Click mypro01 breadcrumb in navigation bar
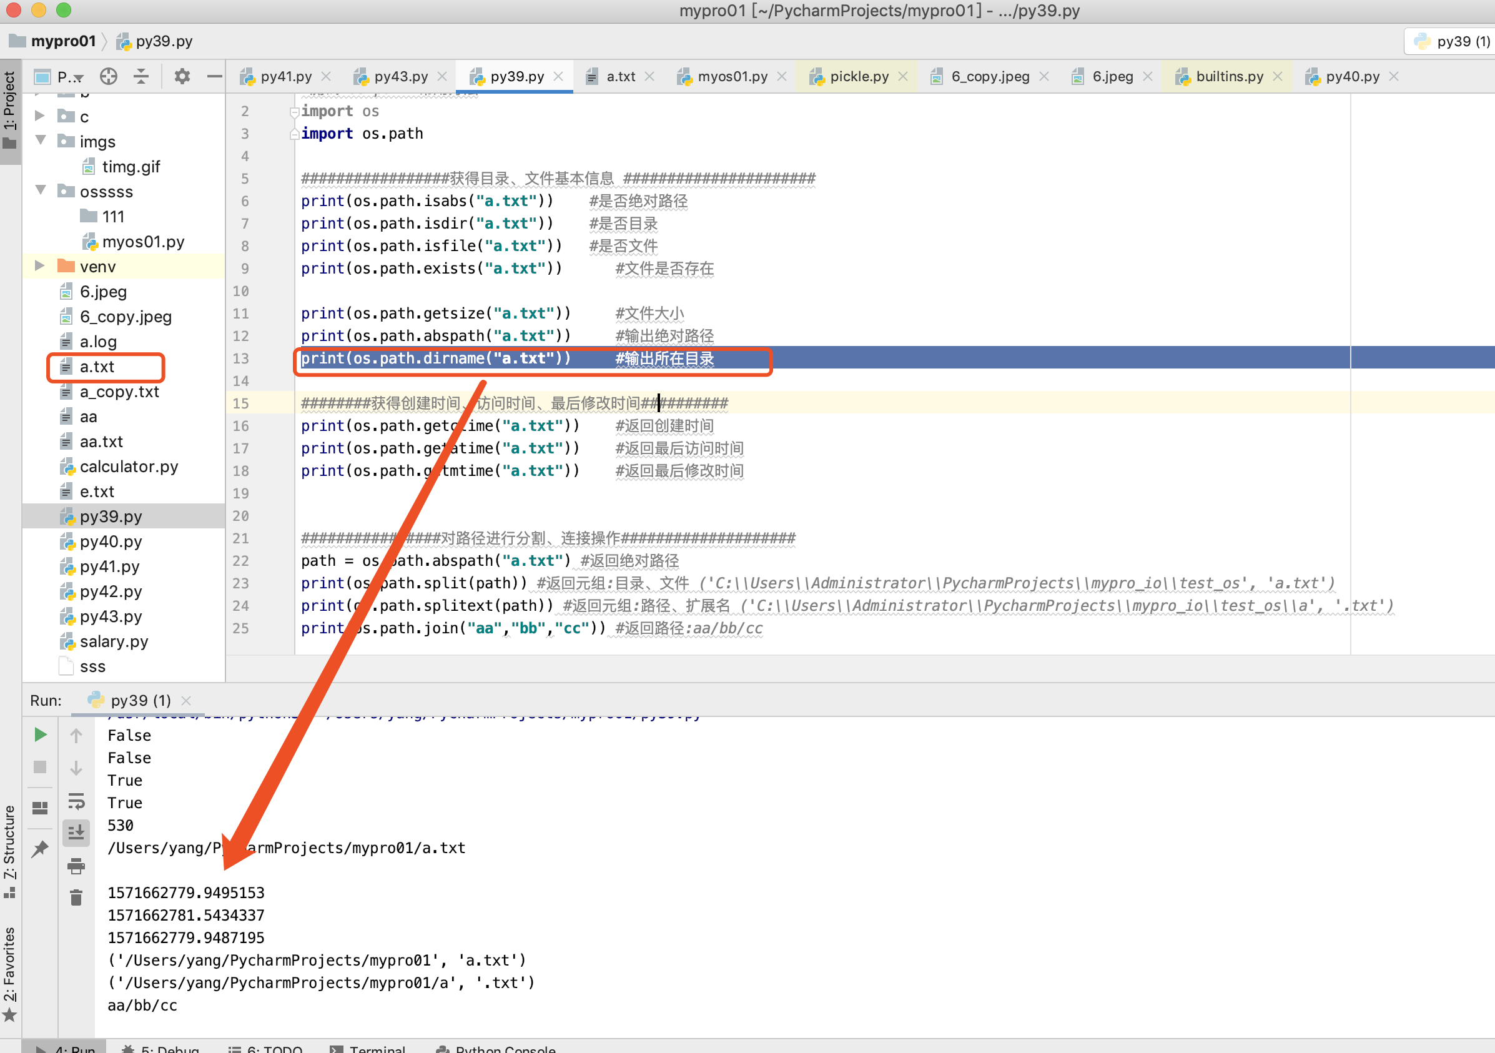 pos(63,41)
